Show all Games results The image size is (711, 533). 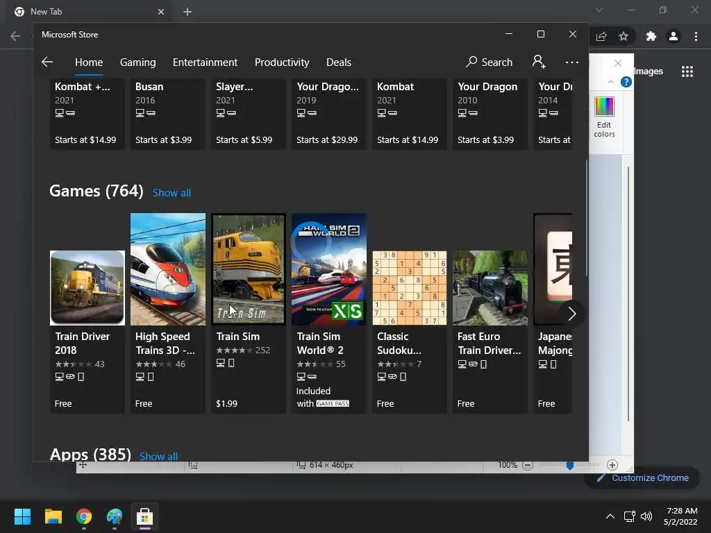pos(172,193)
